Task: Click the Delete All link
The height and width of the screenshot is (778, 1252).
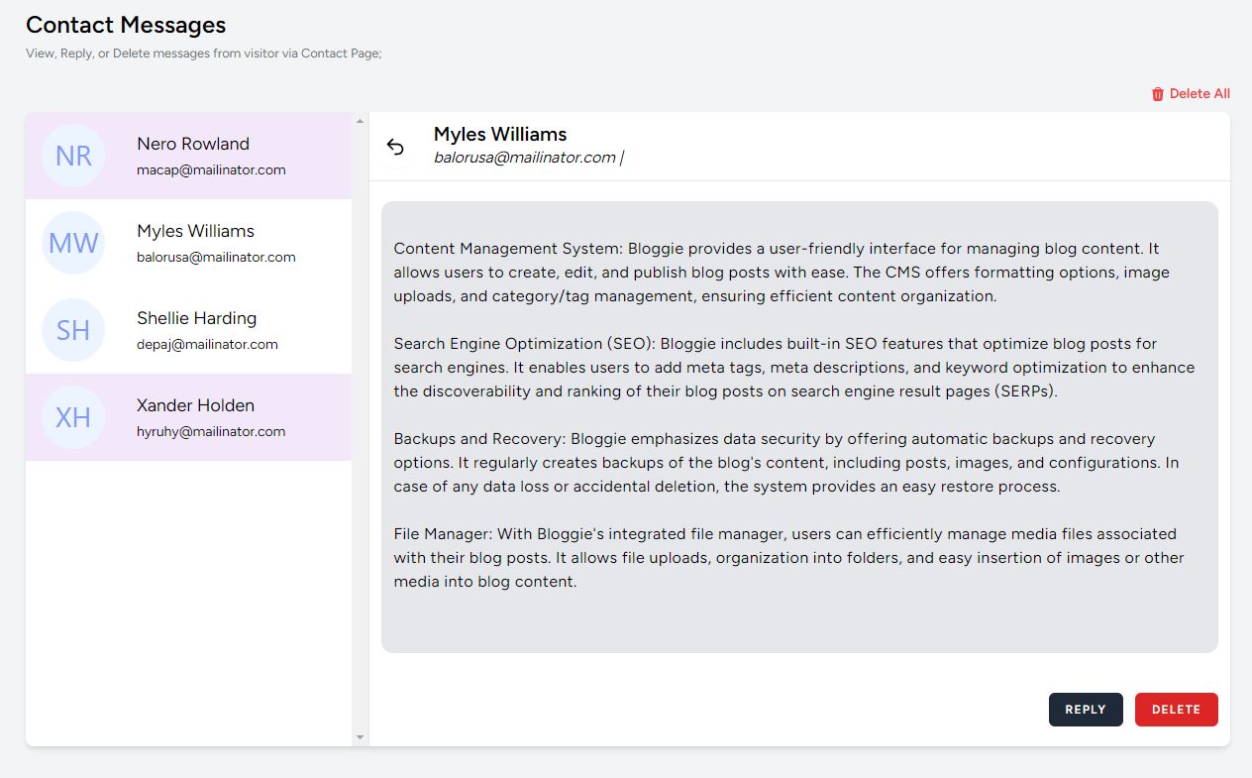Action: pos(1199,94)
